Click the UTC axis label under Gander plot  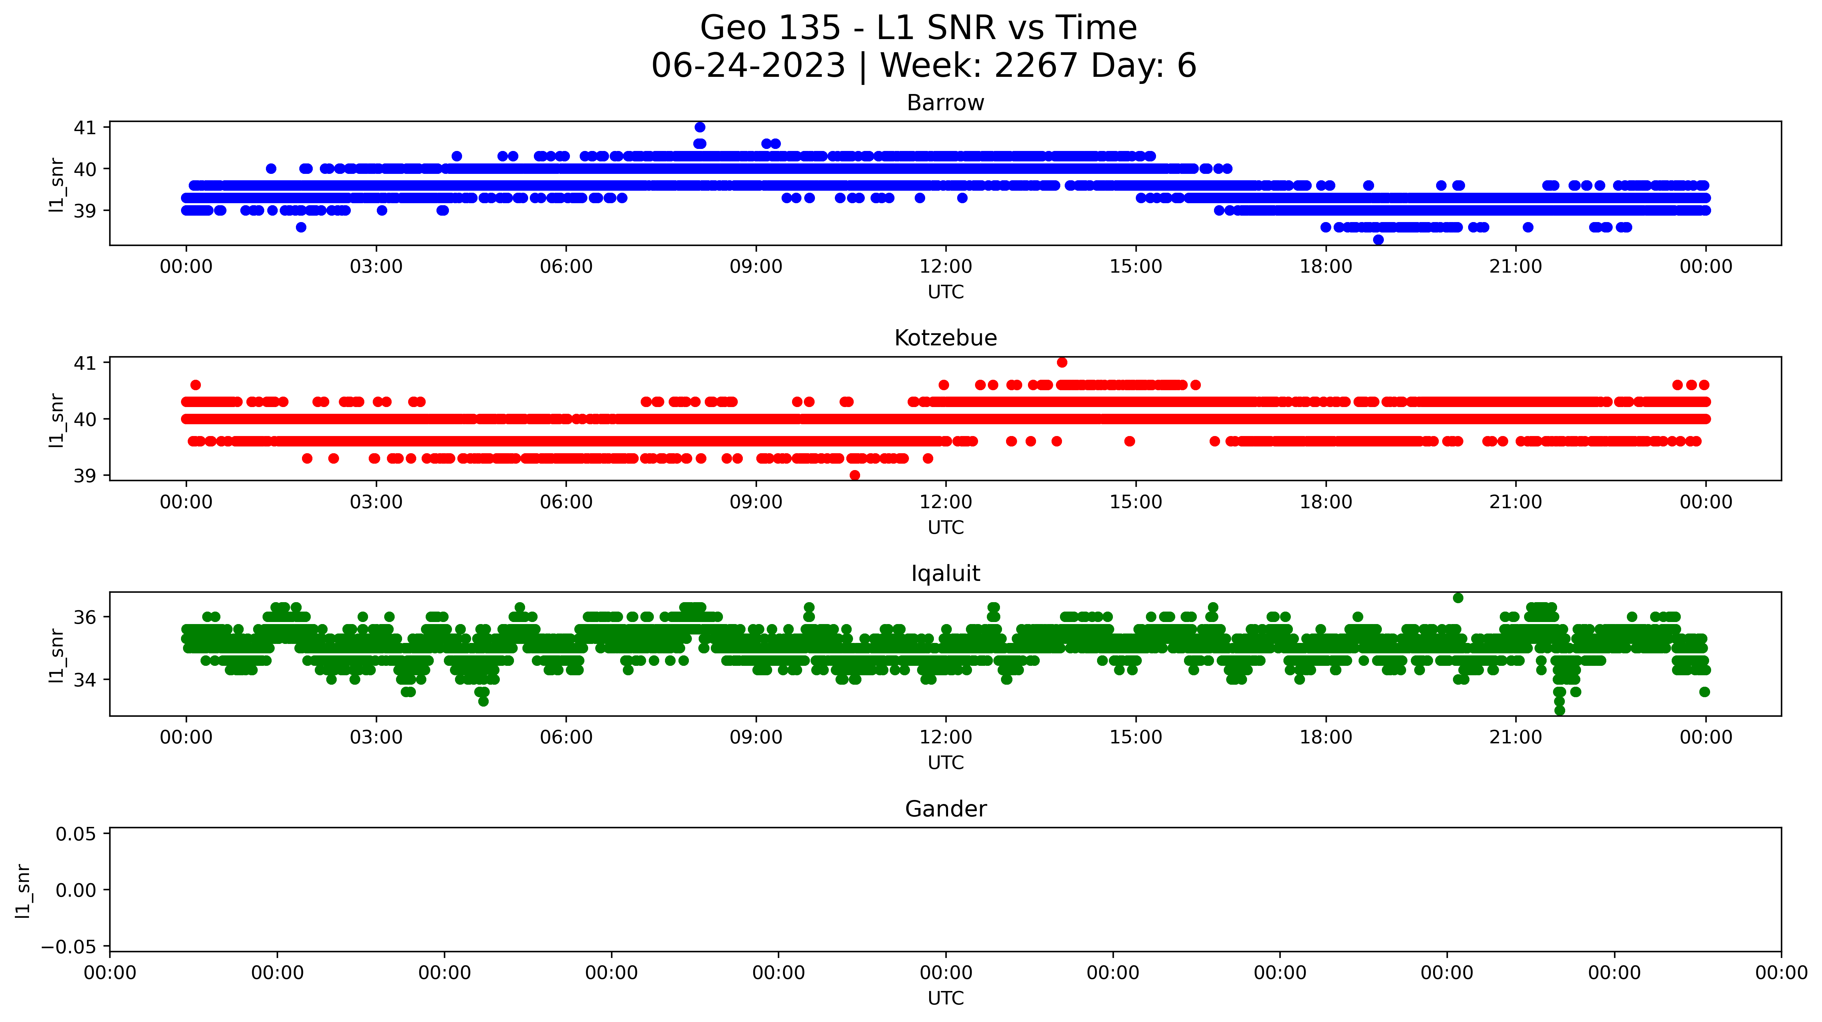click(946, 999)
